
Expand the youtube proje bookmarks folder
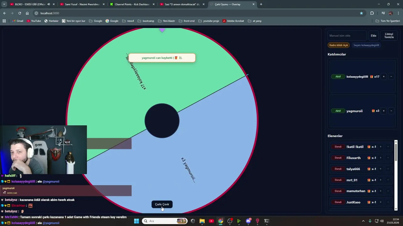(x=208, y=21)
